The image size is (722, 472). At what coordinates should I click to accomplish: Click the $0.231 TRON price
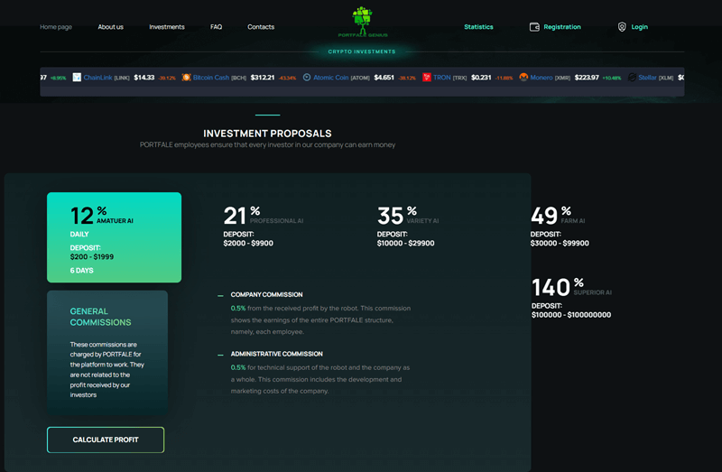point(481,78)
